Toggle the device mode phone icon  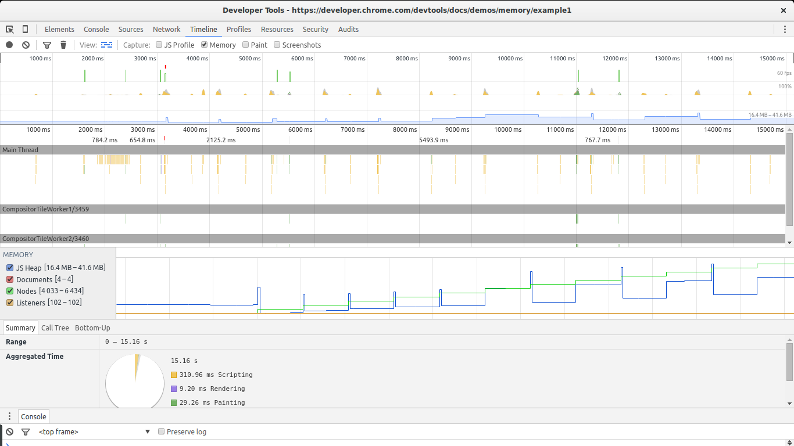[x=25, y=30]
